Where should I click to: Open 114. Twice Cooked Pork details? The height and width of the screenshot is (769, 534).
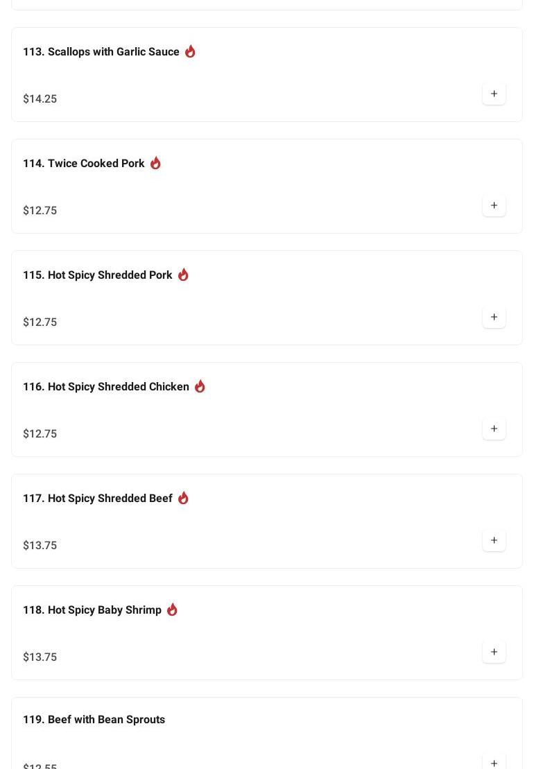point(84,164)
